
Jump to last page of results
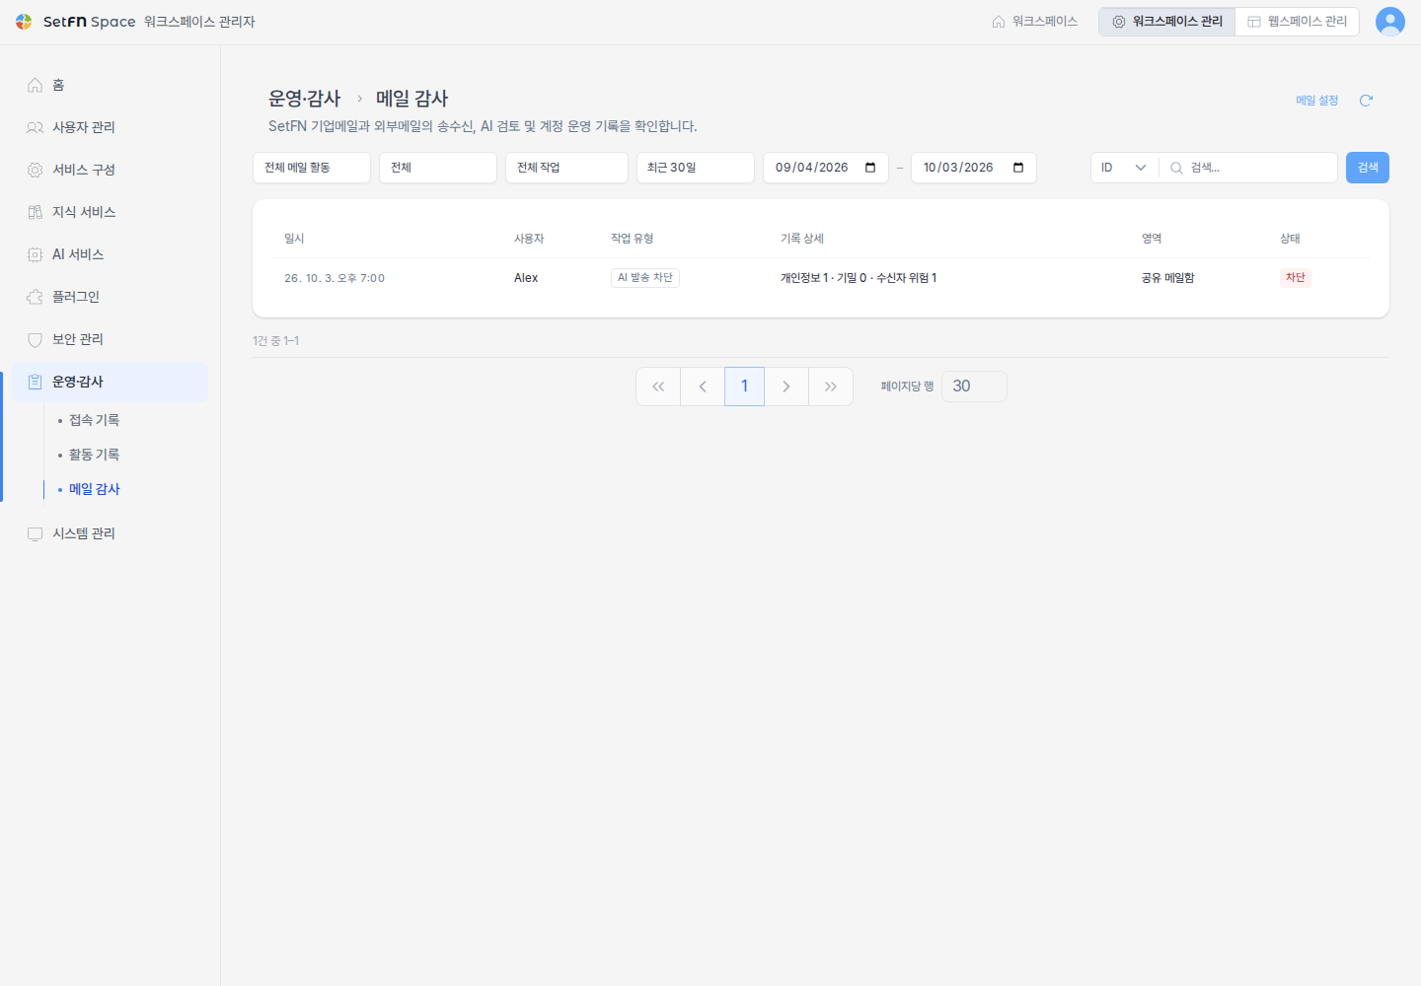(x=831, y=387)
